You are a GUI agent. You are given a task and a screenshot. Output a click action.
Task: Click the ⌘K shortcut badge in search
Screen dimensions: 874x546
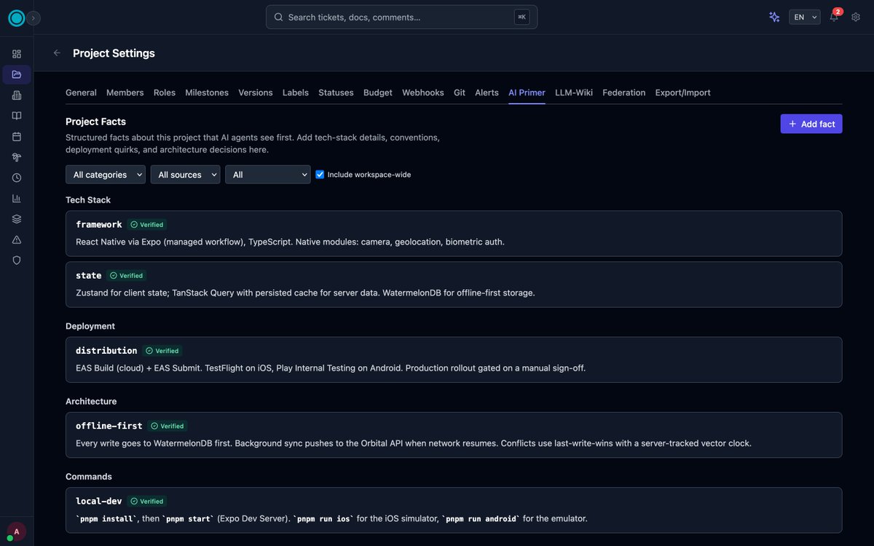click(x=521, y=17)
